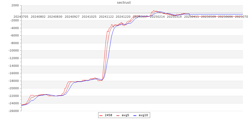Toggle the avg10 series legend label
Image resolution: width=248 pixels, height=132 pixels.
point(143,115)
